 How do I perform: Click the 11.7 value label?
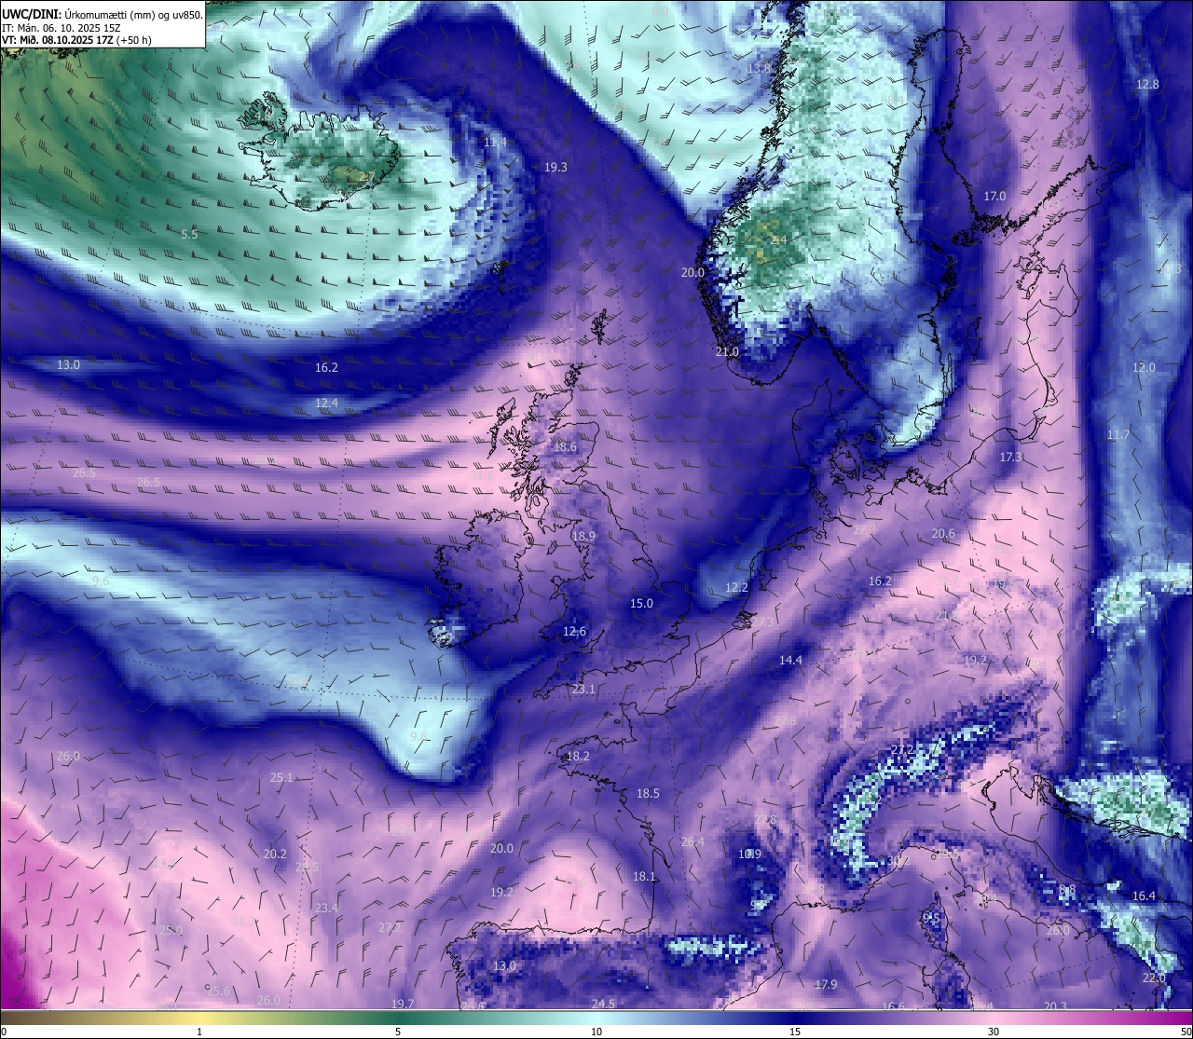point(1118,435)
